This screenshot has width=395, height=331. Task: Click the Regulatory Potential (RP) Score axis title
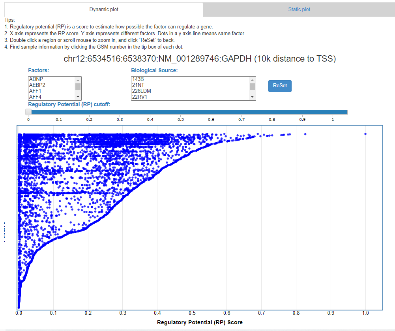[x=200, y=322]
